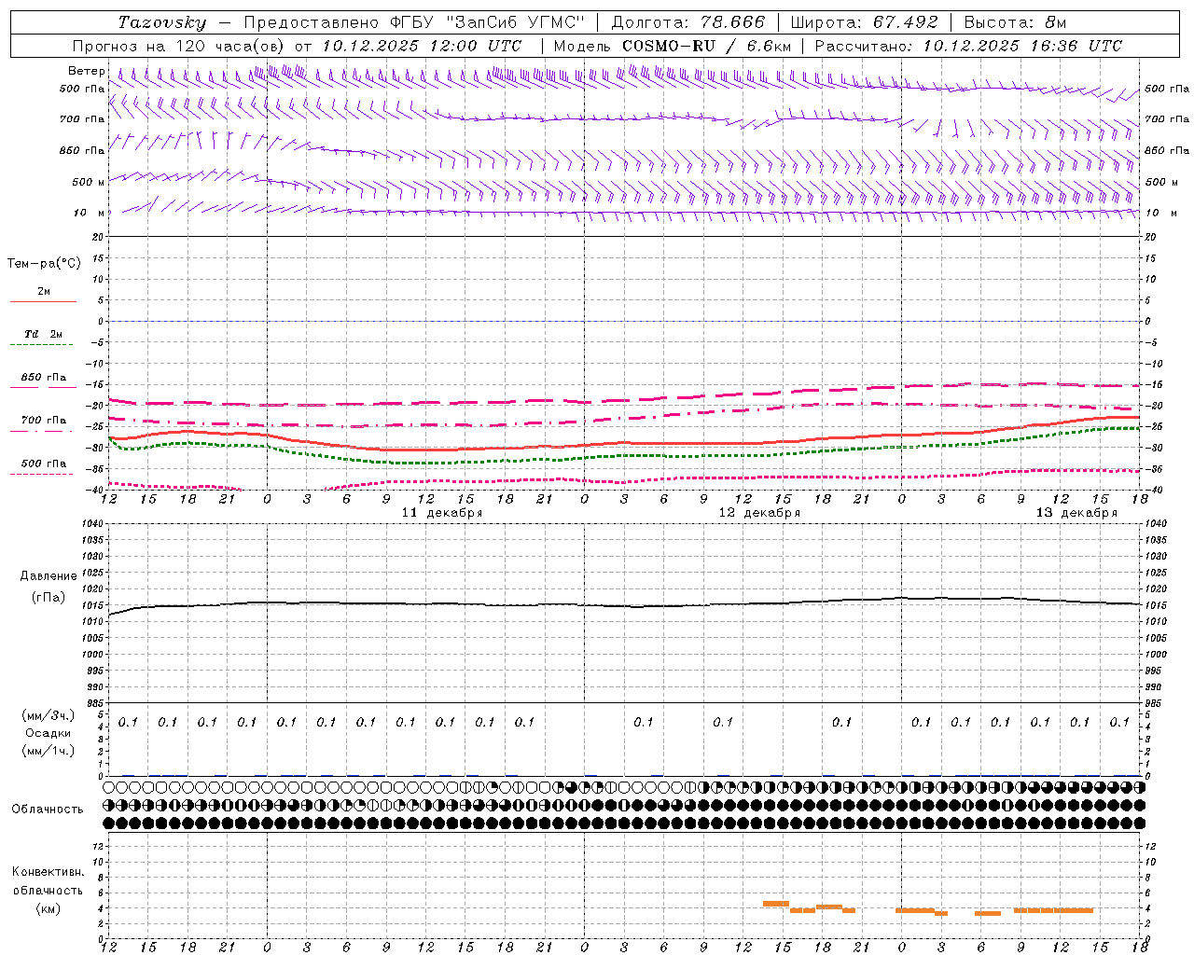
Task: Click the '850 гПа' temperature legend line
Action: (43, 388)
